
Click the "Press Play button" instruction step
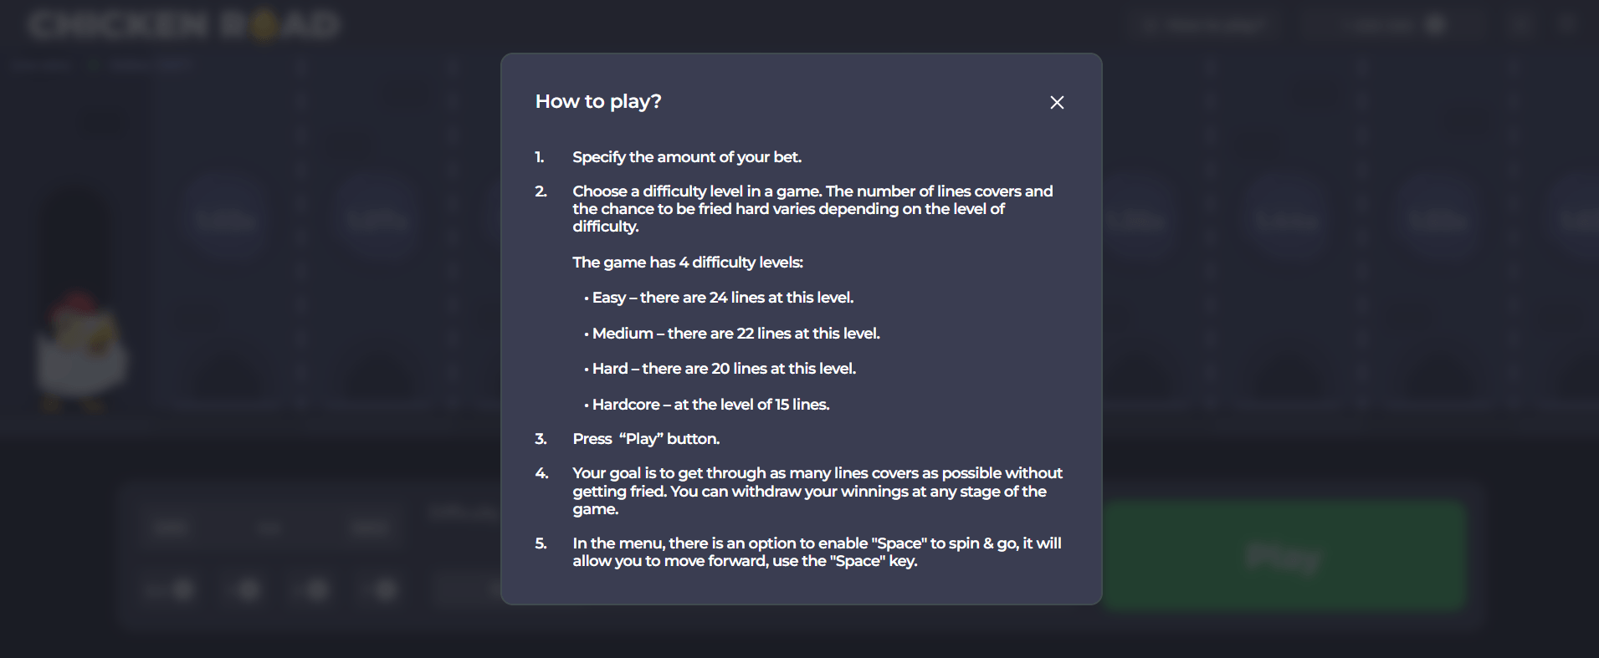click(x=646, y=439)
